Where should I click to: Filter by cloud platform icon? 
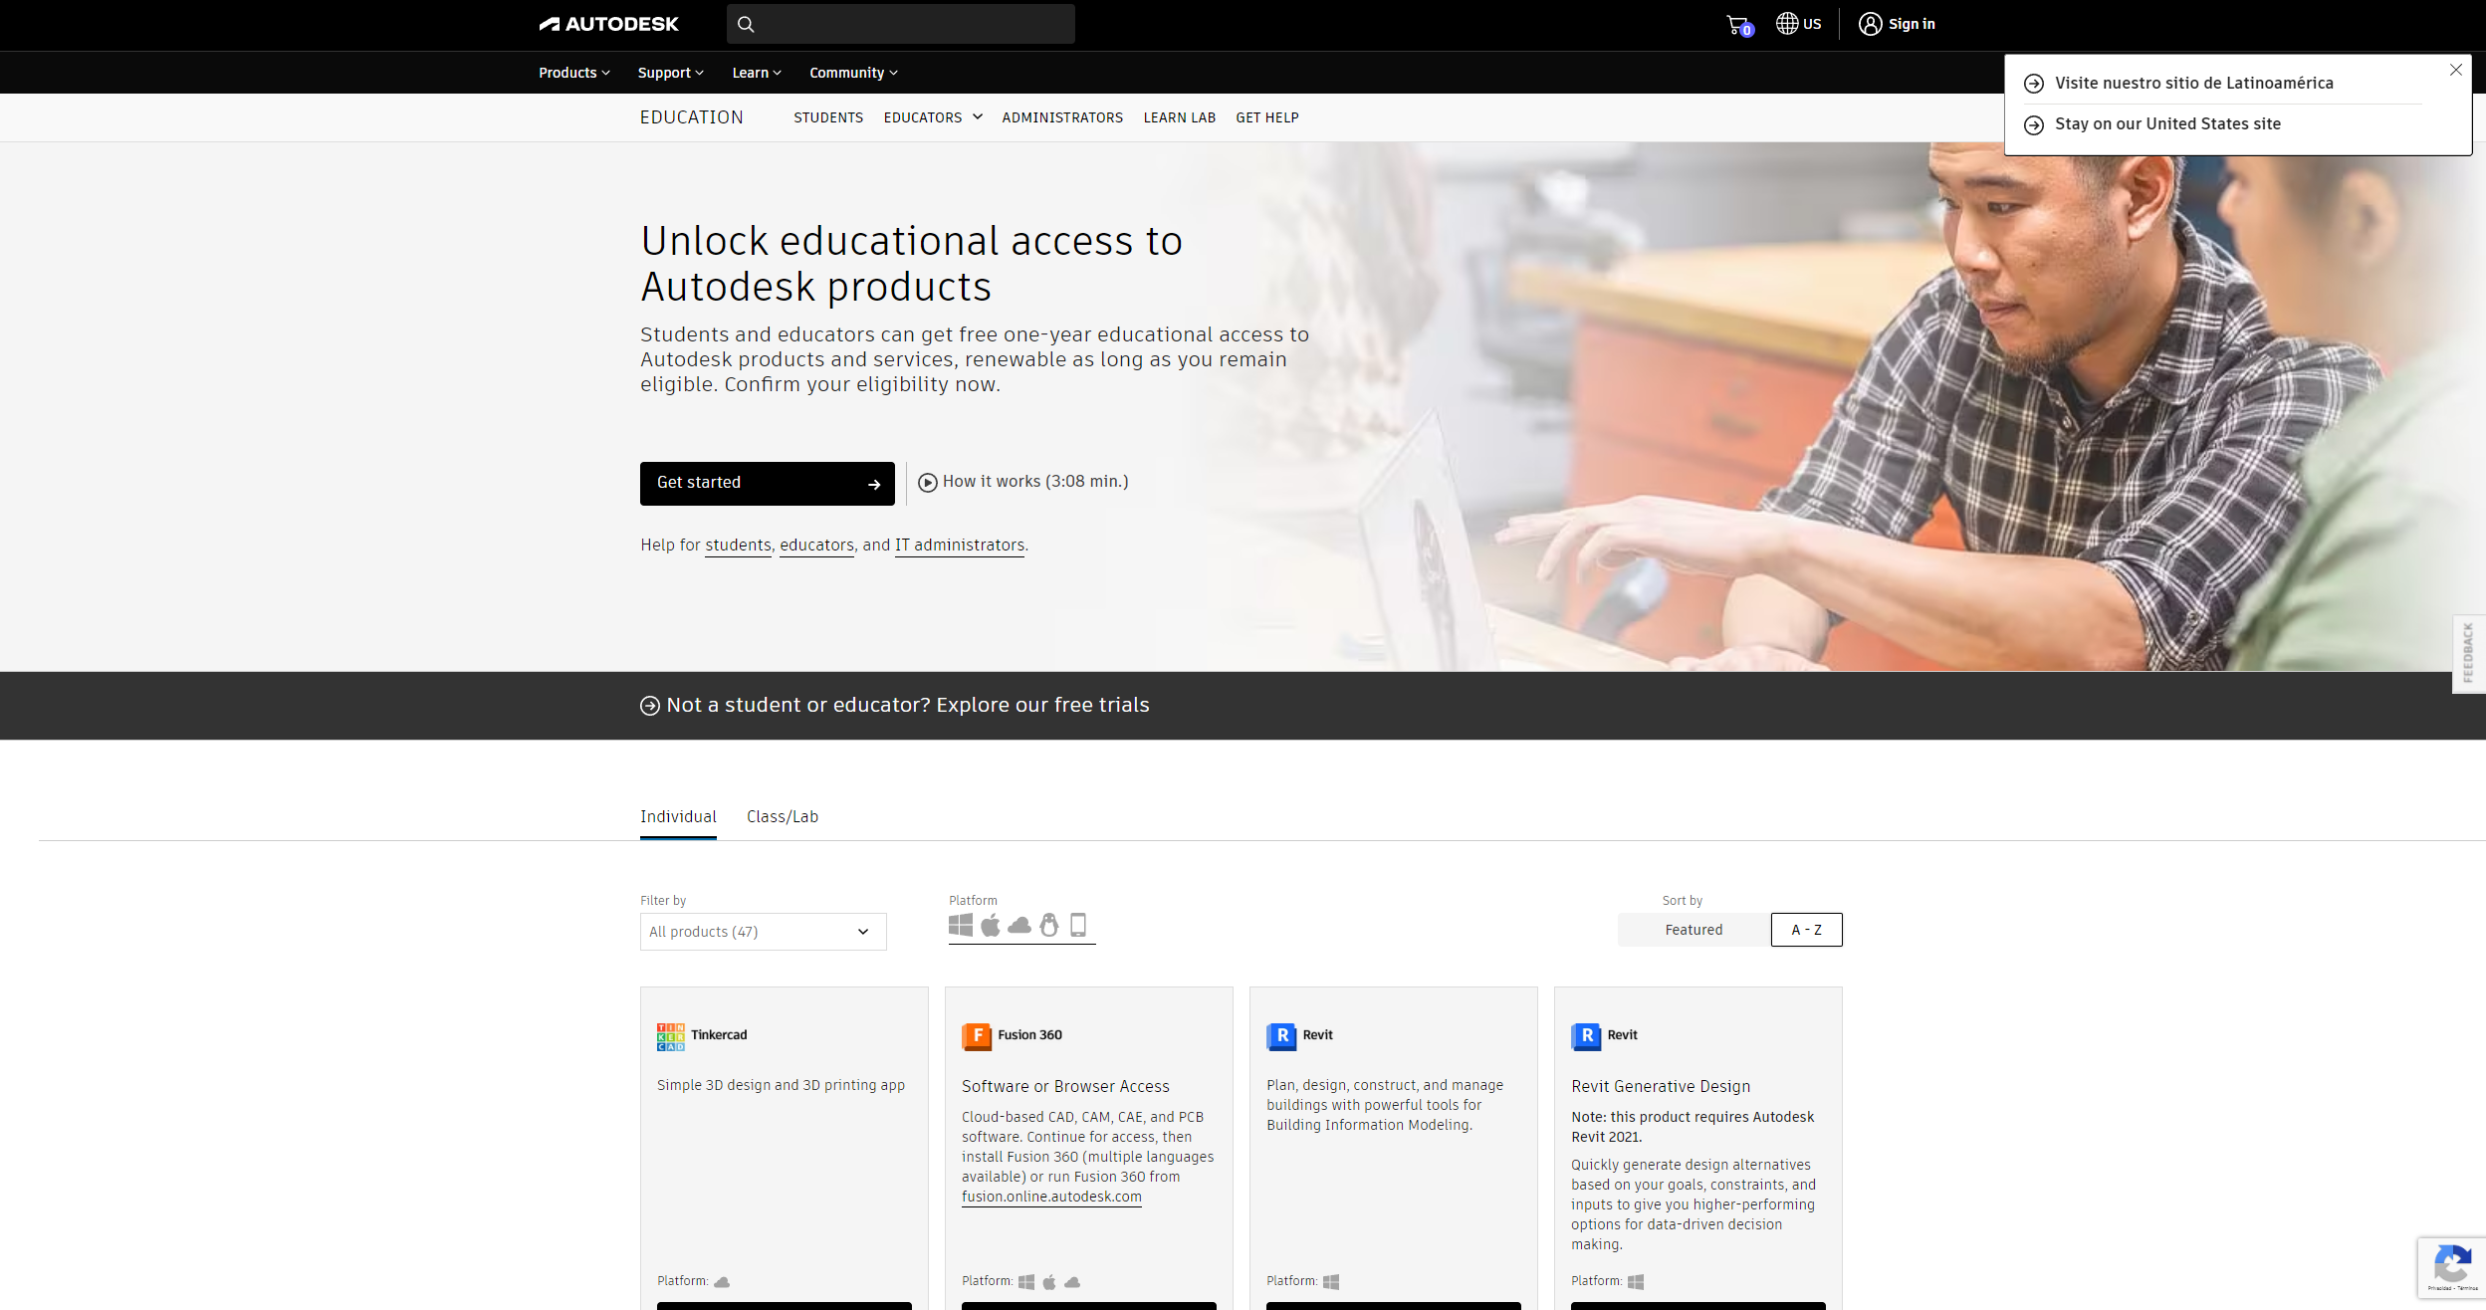(x=1019, y=926)
